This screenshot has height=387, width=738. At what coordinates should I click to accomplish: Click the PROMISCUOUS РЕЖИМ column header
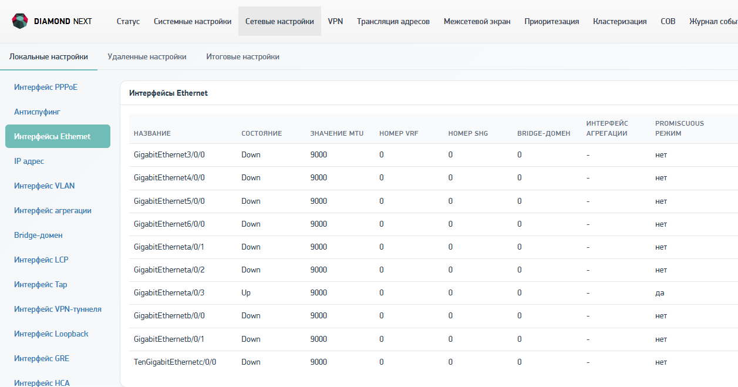coord(679,128)
